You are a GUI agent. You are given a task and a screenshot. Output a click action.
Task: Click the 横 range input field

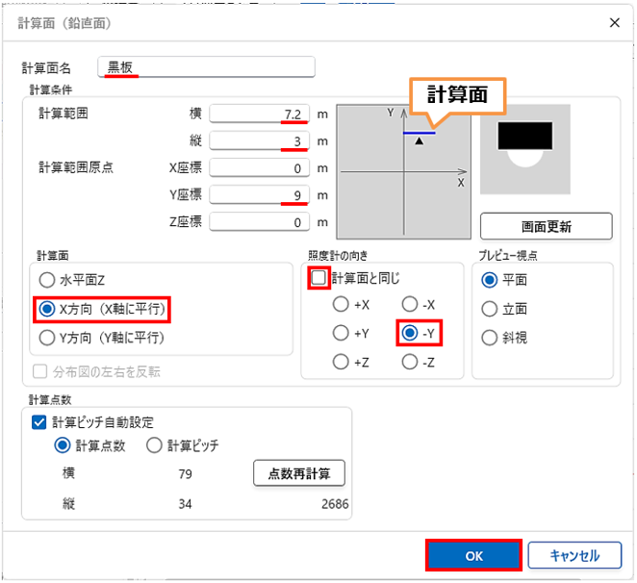click(259, 114)
